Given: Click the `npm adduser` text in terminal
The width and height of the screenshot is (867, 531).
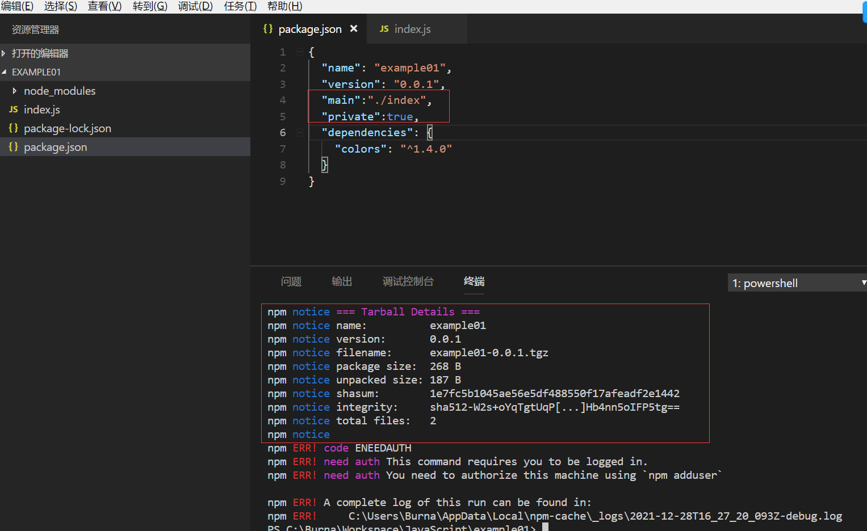Looking at the screenshot, I should click(x=682, y=475).
